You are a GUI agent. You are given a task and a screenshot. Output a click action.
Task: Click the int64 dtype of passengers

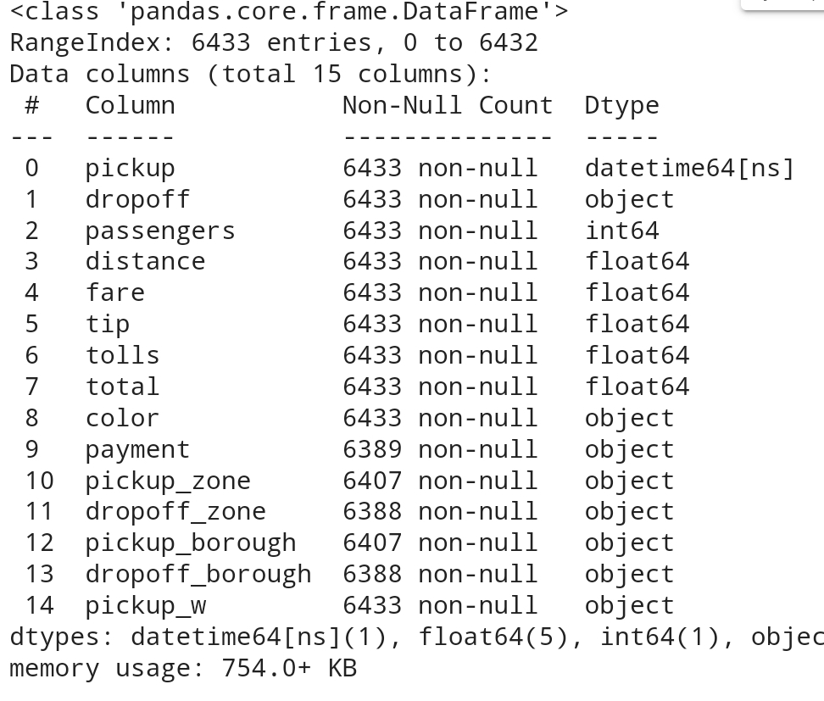[621, 231]
